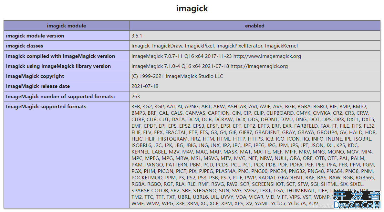Click the "SPARSE-COLOR" format entry

150,191
